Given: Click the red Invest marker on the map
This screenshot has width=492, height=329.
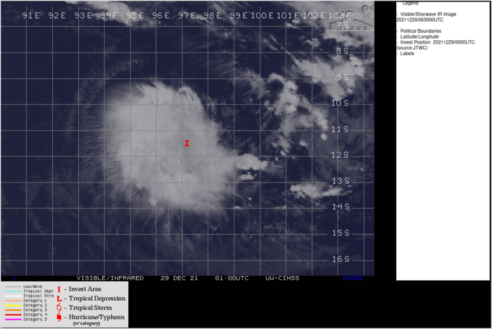Looking at the screenshot, I should [x=187, y=143].
